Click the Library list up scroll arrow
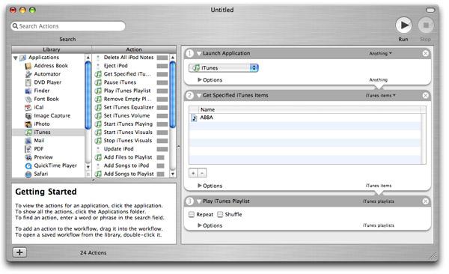Image resolution: width=449 pixels, height=274 pixels. (x=88, y=58)
